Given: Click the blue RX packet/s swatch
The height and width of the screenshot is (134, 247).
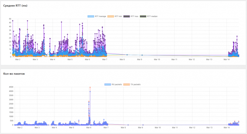Looking at the screenshot, I should click(107, 84).
